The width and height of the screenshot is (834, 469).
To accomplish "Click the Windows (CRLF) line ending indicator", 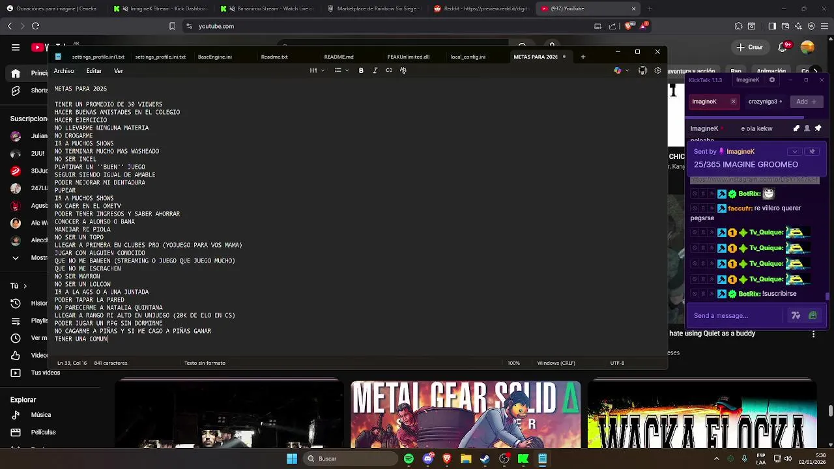I will point(556,363).
